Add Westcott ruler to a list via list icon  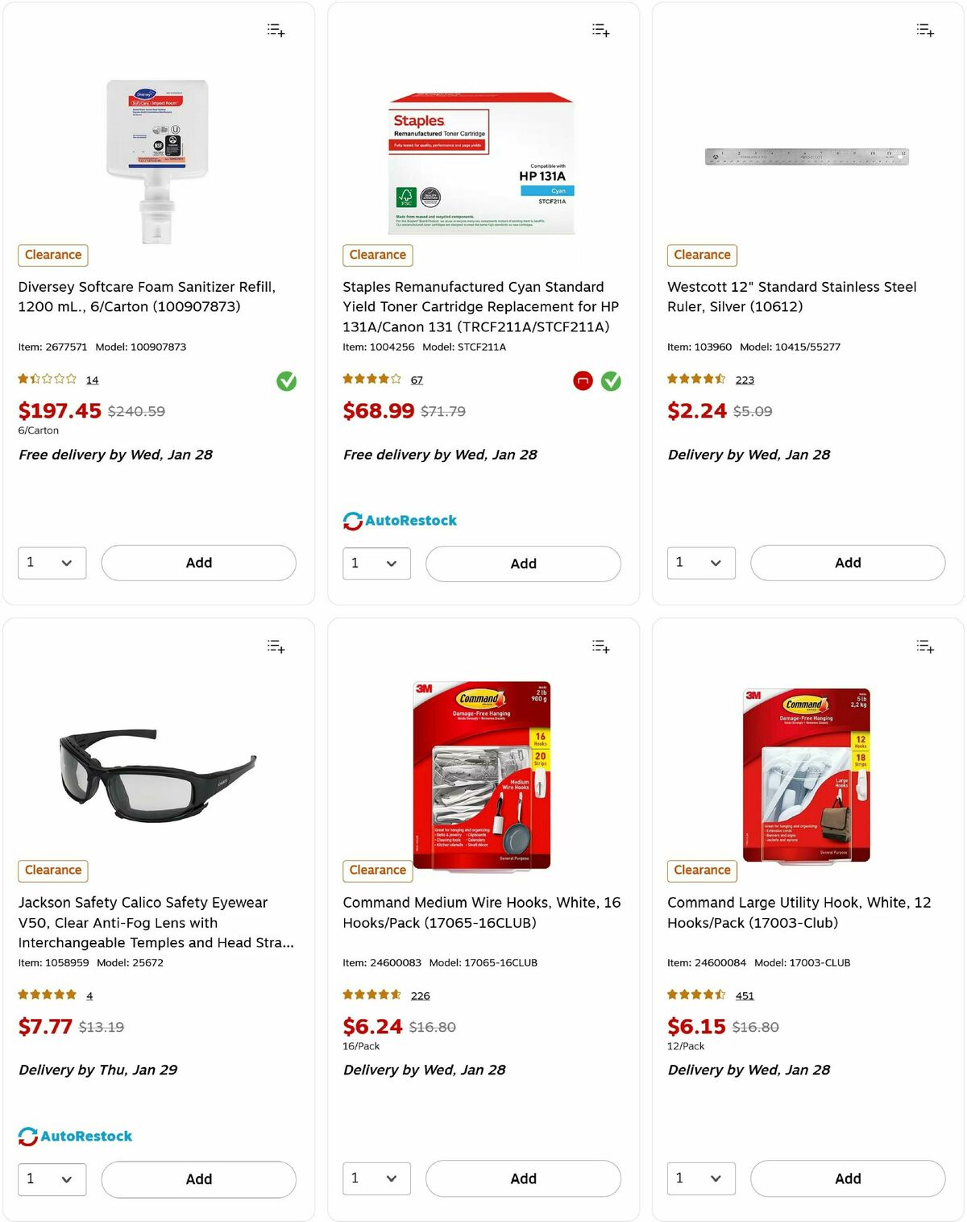[x=924, y=30]
